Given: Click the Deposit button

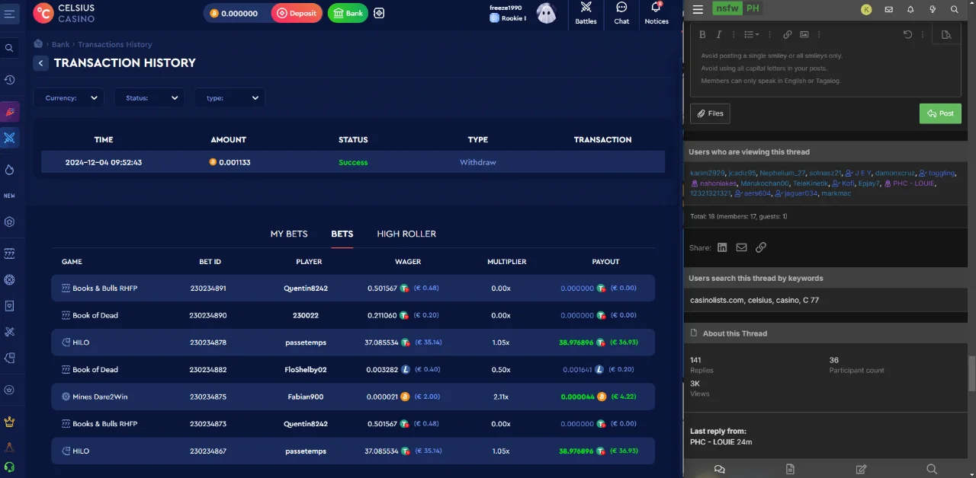Looking at the screenshot, I should (x=297, y=13).
